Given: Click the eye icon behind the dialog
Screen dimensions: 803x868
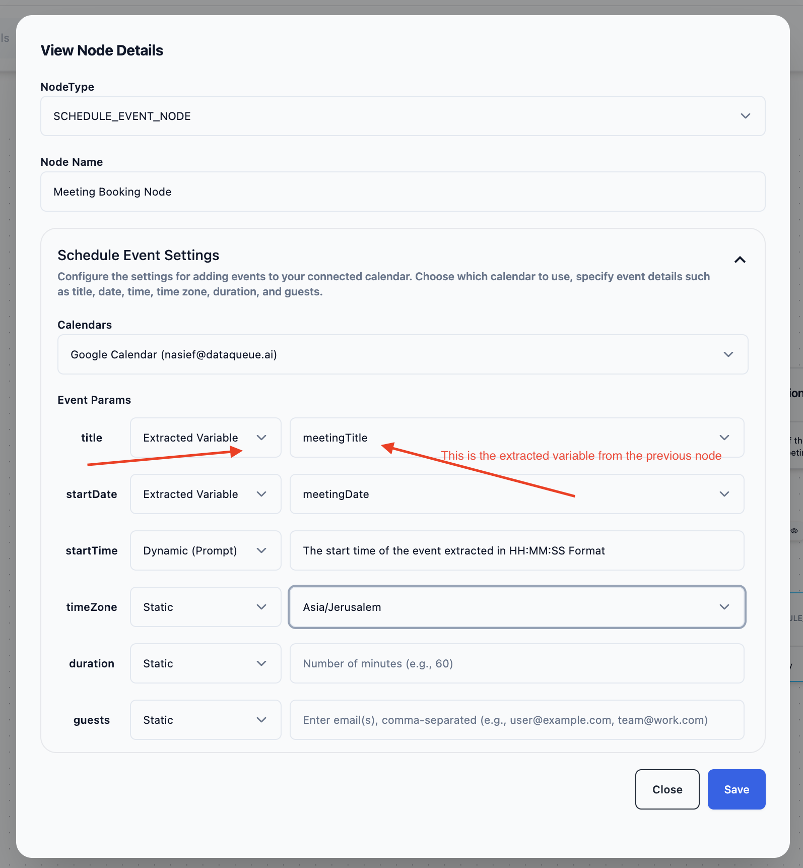Looking at the screenshot, I should (794, 531).
